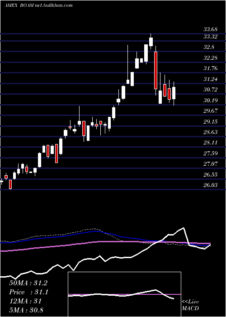Click the 29.67 price level label
Image resolution: width=226 pixels, height=317 pixels.
pyautogui.click(x=211, y=111)
